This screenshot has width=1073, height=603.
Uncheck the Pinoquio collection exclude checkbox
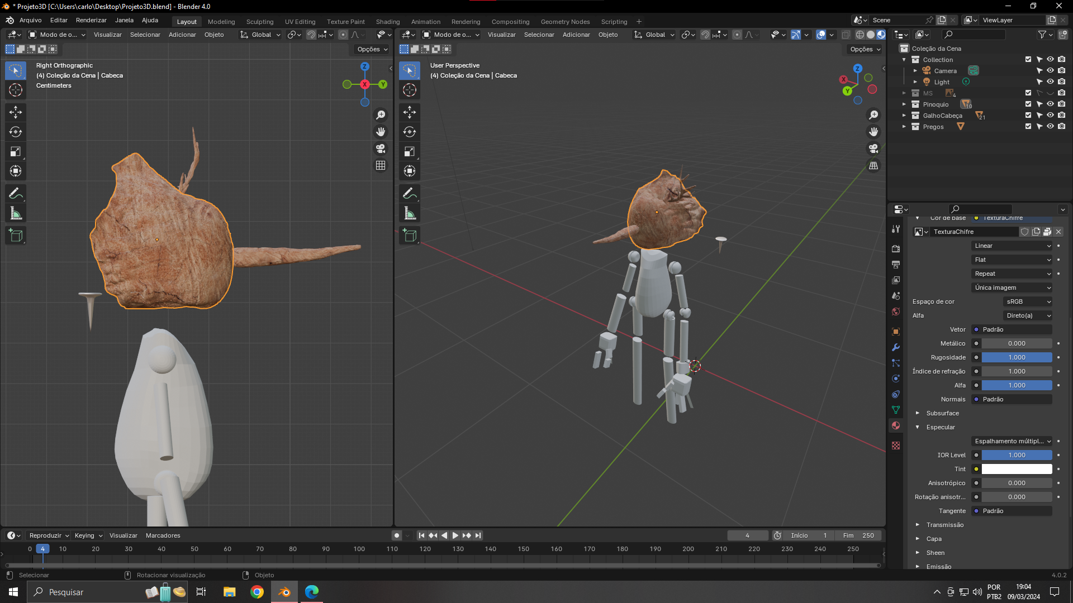point(1028,104)
